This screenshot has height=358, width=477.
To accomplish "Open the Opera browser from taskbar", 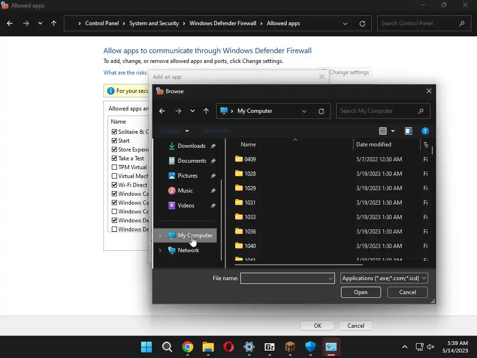I will coord(228,347).
